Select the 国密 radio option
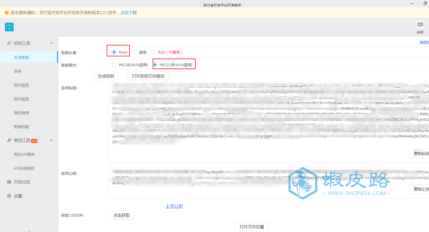The image size is (429, 232). click(x=135, y=52)
